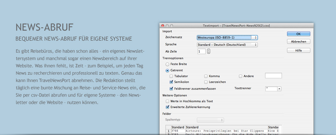336x135 pixels.
Task: Click the Ab Zeile stepper arrows
Action: [x=209, y=51]
